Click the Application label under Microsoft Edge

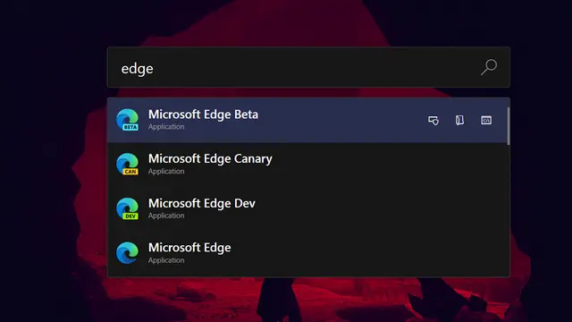[166, 260]
